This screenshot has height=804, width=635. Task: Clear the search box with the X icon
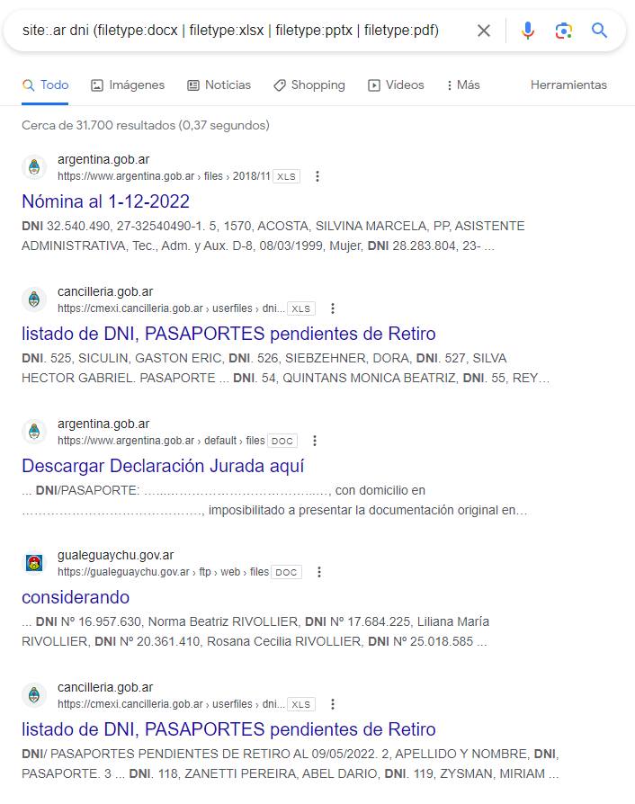point(483,31)
